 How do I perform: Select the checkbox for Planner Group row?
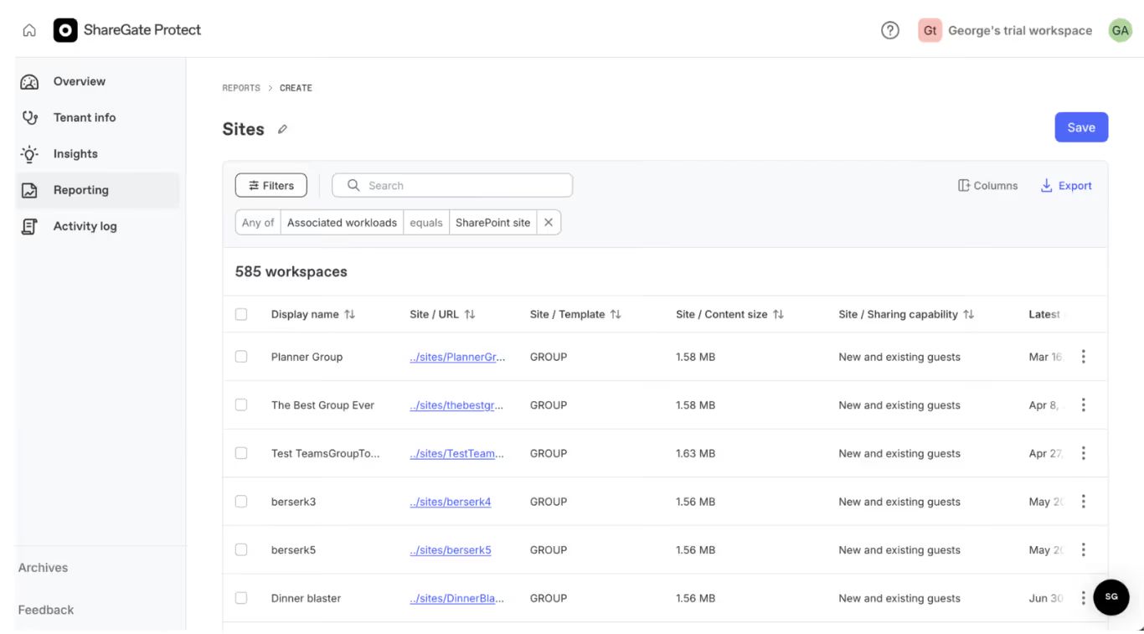pyautogui.click(x=242, y=356)
